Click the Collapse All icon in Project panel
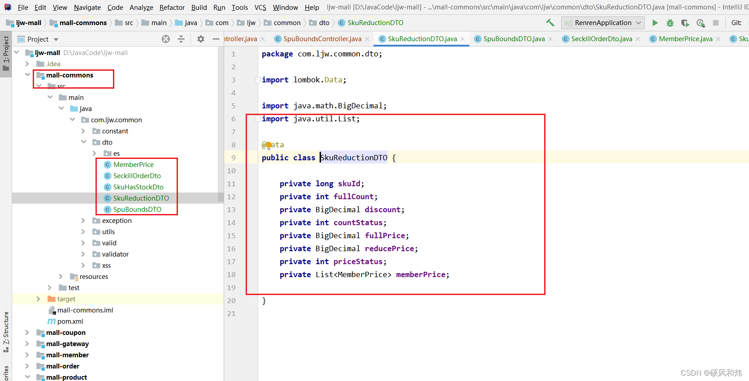 (x=181, y=39)
